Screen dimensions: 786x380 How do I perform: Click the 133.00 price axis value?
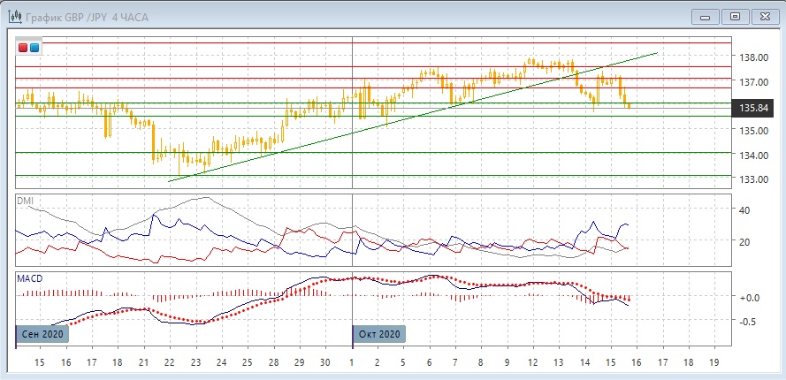pos(754,179)
